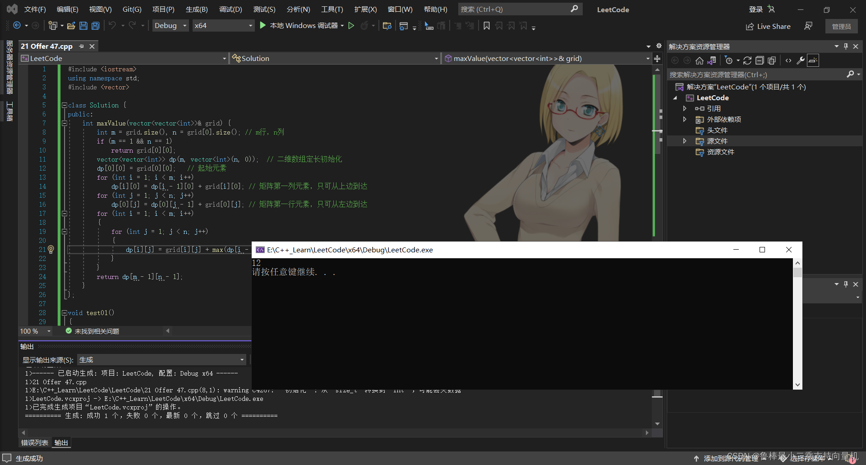Click 未找到相关问题 status indicator
Viewport: 866px width, 465px height.
coord(92,331)
